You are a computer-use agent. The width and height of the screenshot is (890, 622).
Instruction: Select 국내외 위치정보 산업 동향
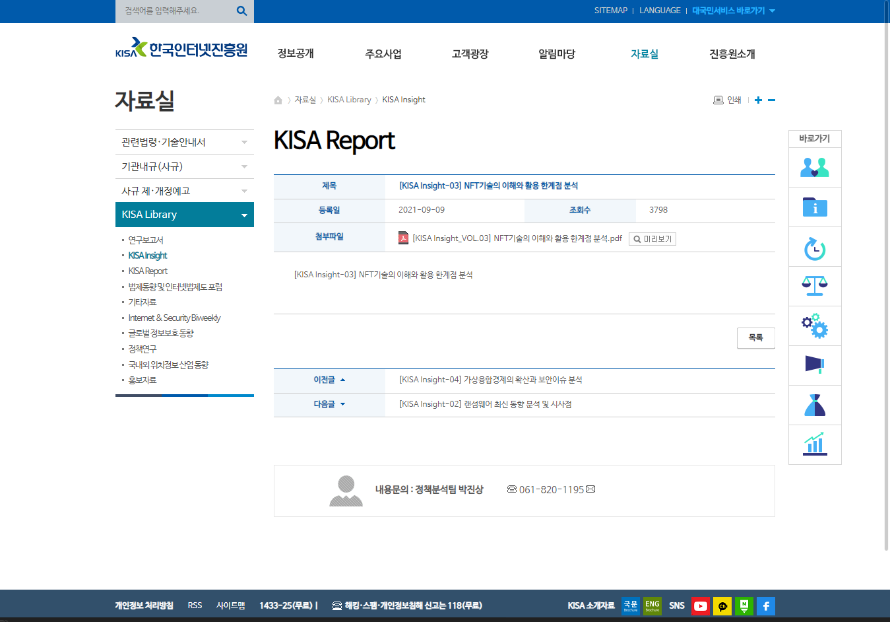[168, 364]
